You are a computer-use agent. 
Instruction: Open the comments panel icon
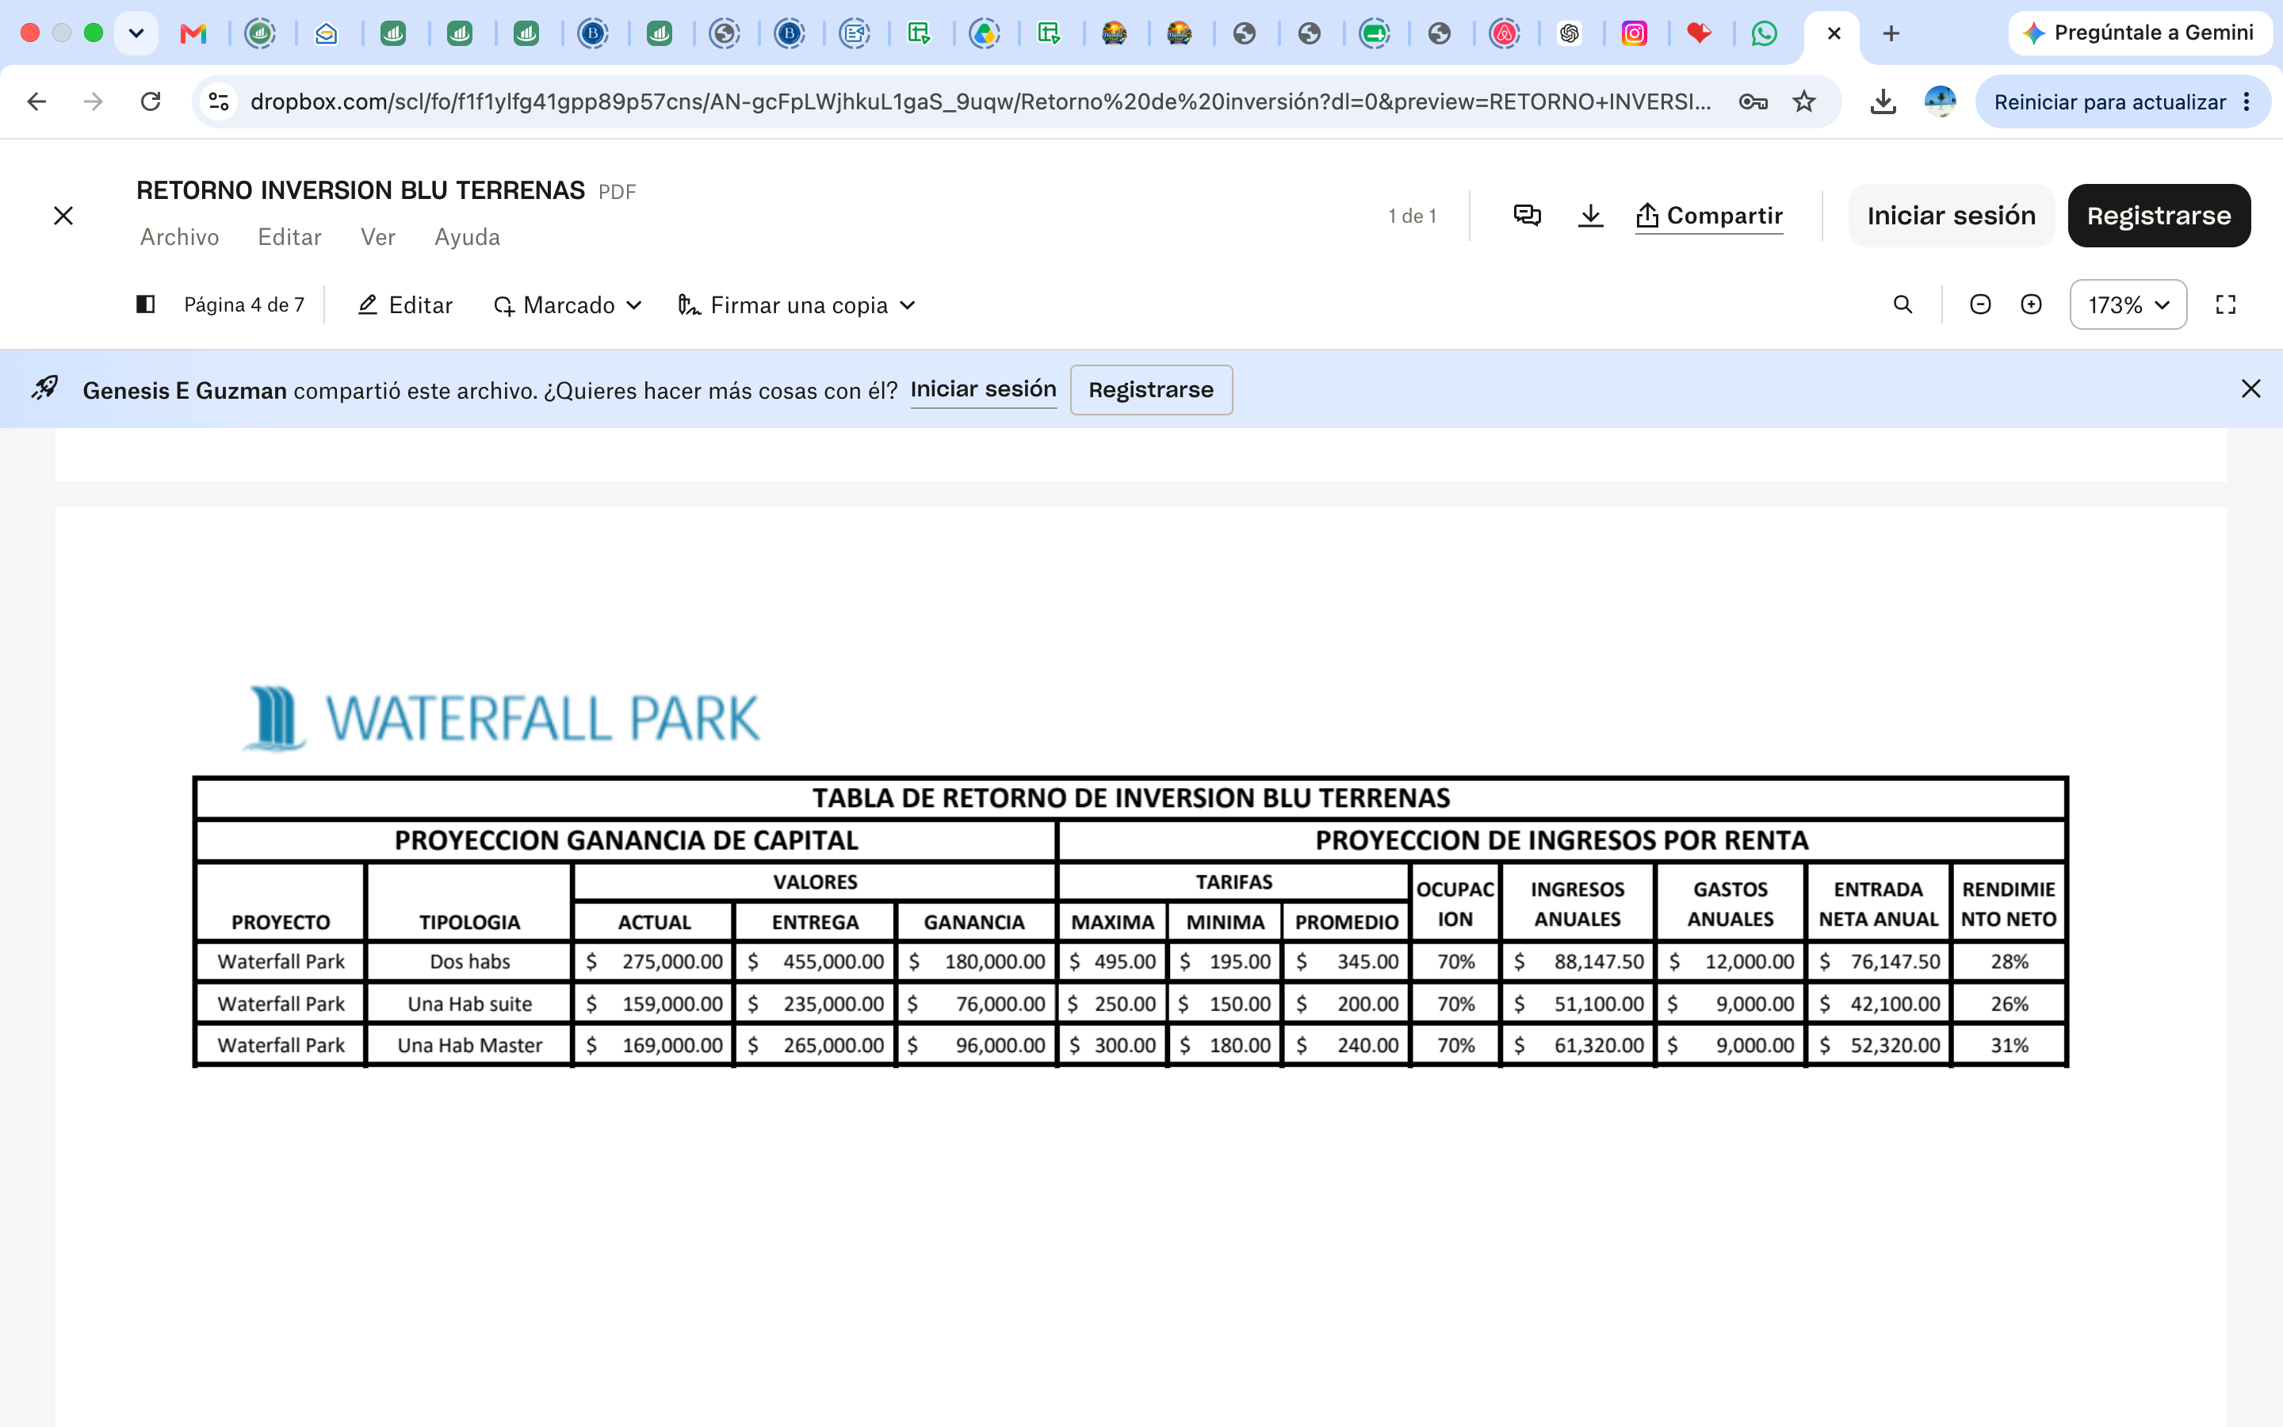tap(1528, 215)
